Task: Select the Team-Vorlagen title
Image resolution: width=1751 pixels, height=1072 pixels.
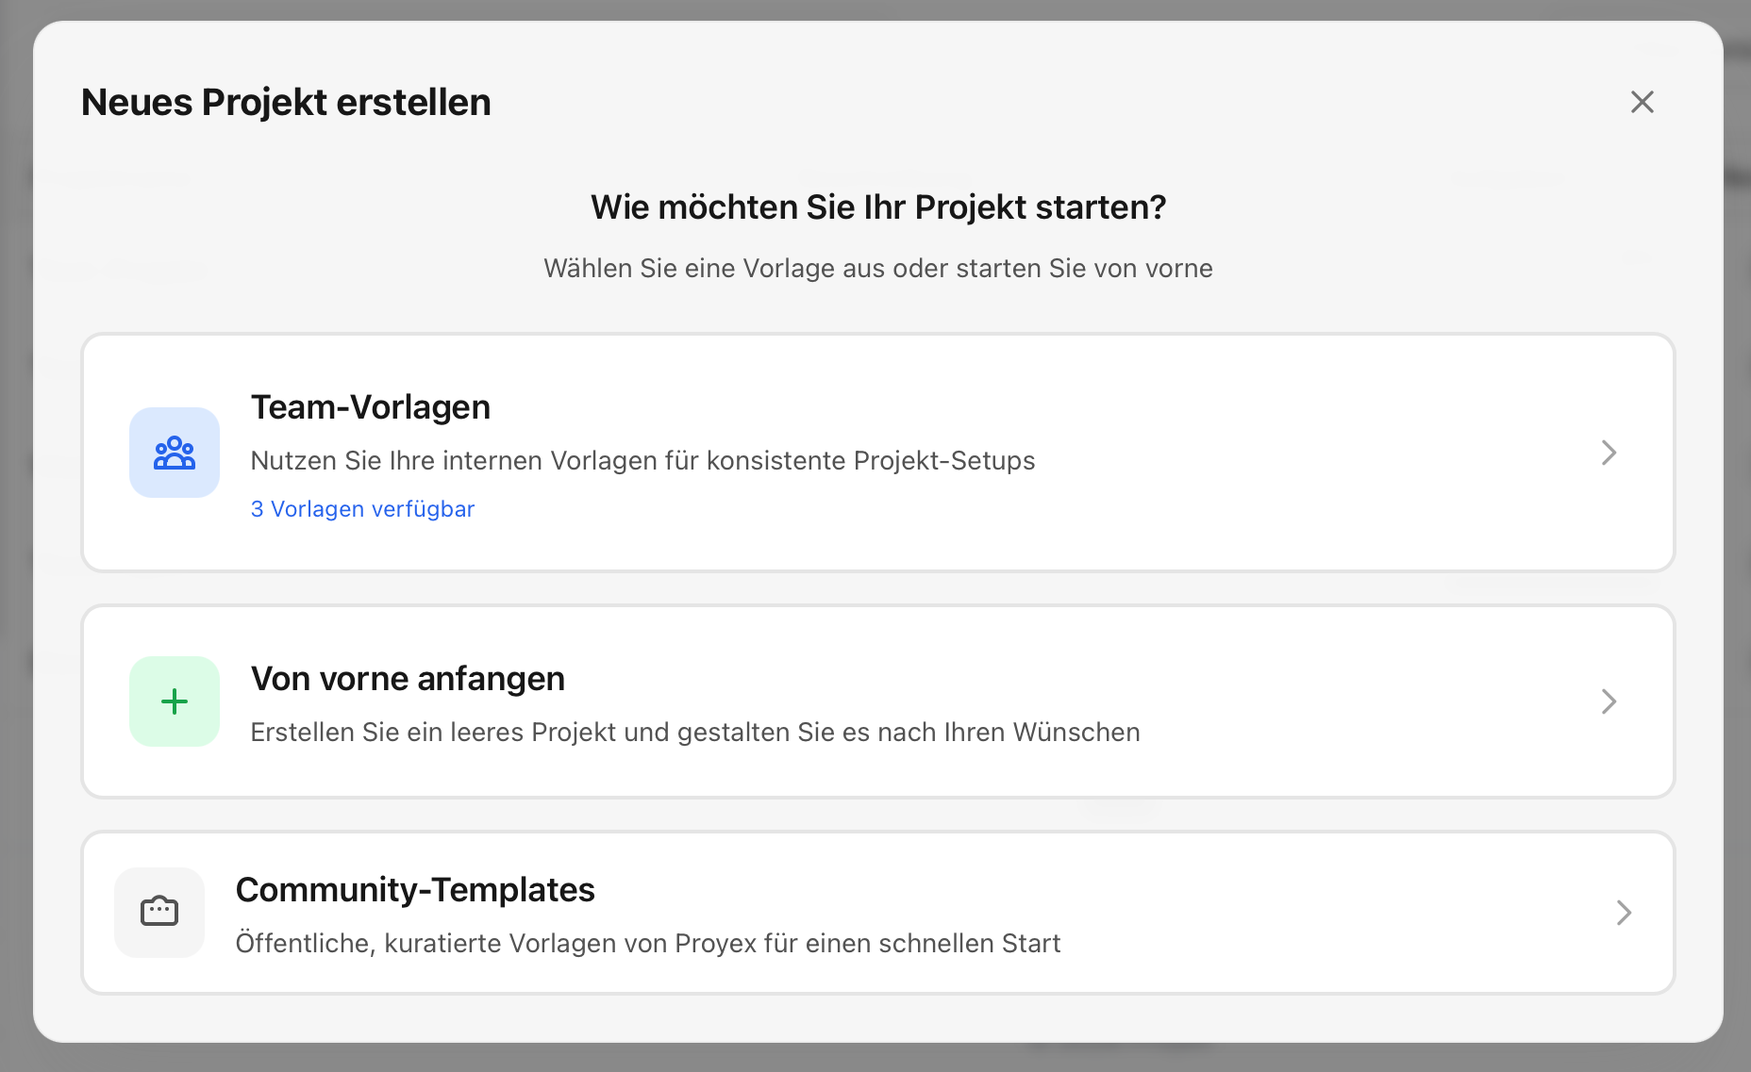Action: click(x=371, y=407)
